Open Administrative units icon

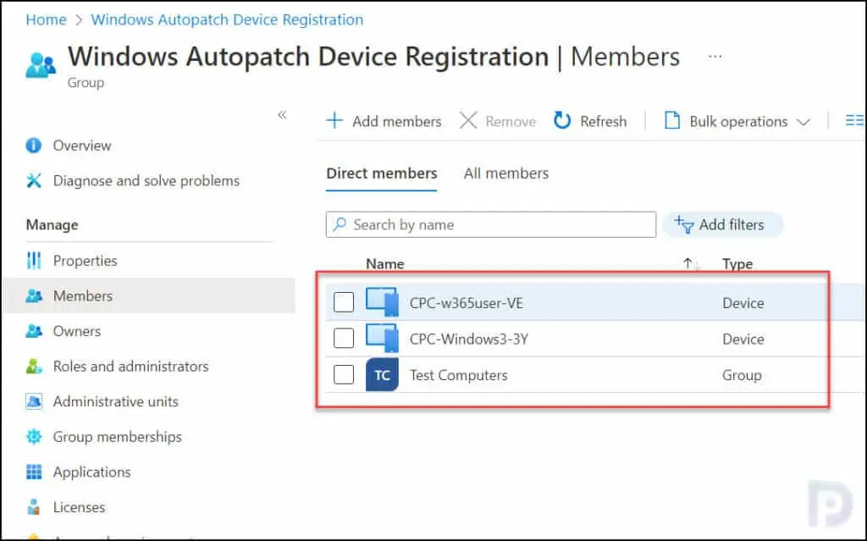pos(34,401)
